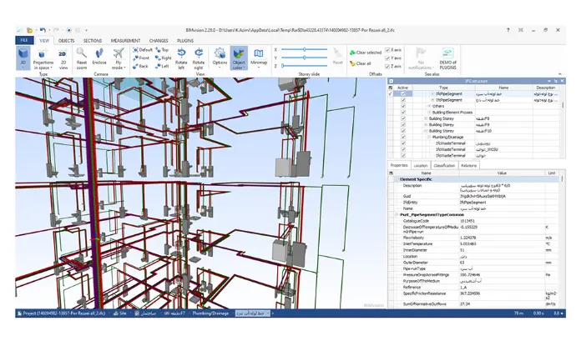Switch to the 2D view

point(63,59)
